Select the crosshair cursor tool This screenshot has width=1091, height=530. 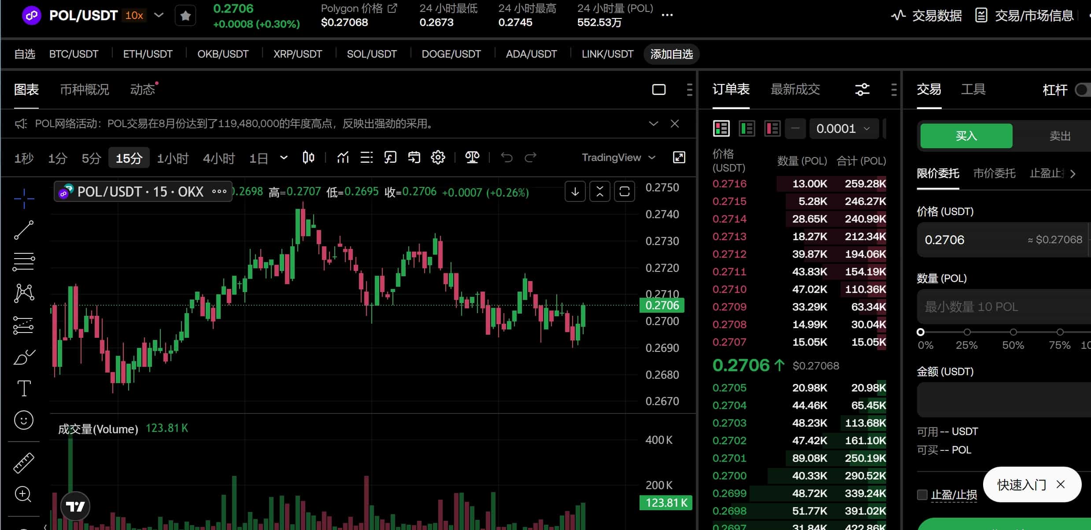[x=24, y=198]
